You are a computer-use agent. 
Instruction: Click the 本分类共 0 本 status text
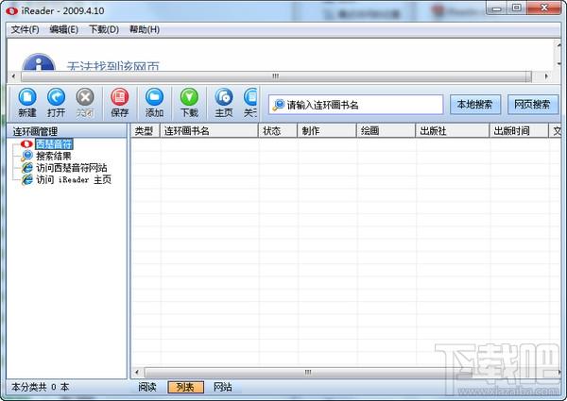(x=40, y=387)
